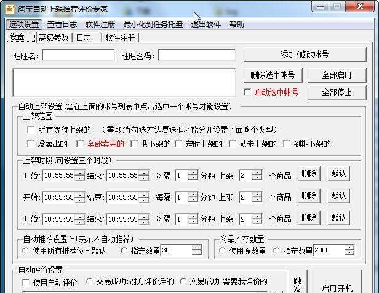The height and width of the screenshot is (293, 379).
Task: Select 交易成功:需要我评价的 radio
Action: (183, 282)
